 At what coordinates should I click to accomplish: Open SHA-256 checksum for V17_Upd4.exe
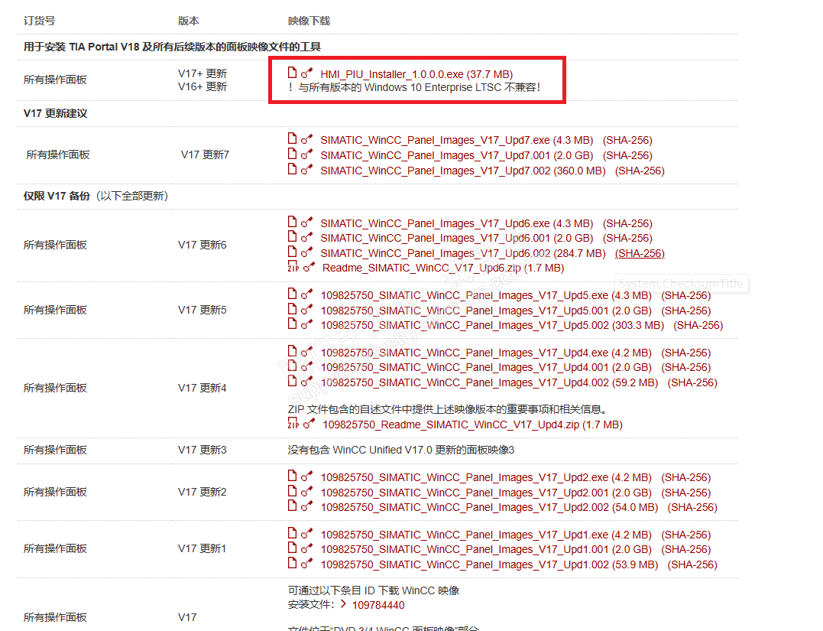686,353
